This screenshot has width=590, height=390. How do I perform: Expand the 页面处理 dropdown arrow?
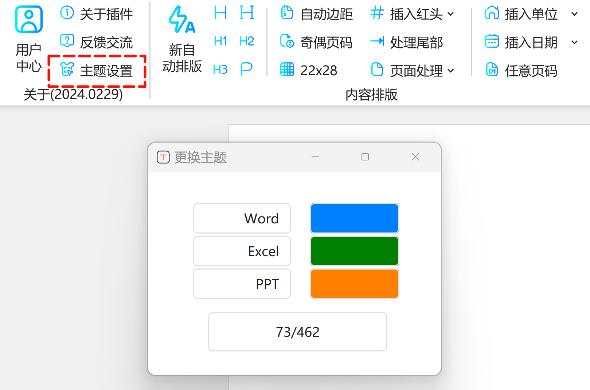pyautogui.click(x=451, y=71)
